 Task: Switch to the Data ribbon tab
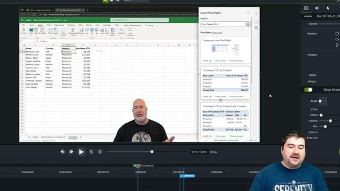pos(80,25)
